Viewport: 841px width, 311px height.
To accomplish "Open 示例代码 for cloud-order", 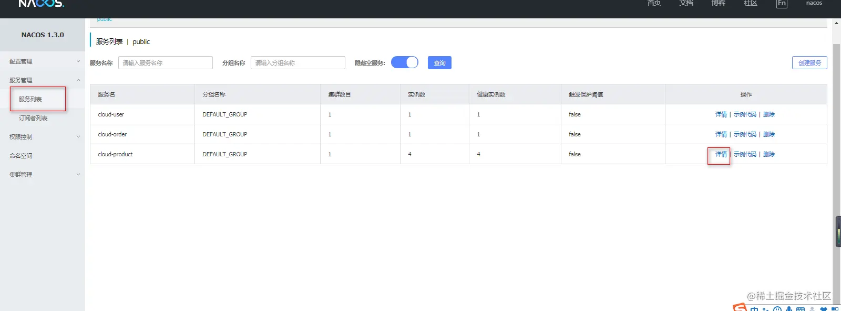I will point(745,134).
